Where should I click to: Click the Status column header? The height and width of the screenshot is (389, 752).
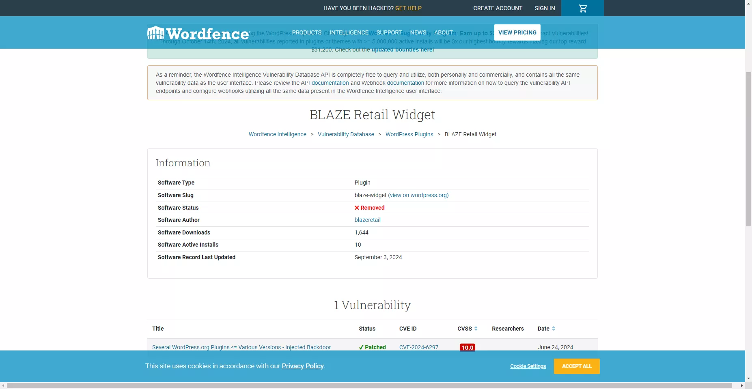(x=367, y=329)
